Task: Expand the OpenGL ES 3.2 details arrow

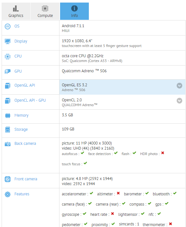Action: pyautogui.click(x=179, y=86)
